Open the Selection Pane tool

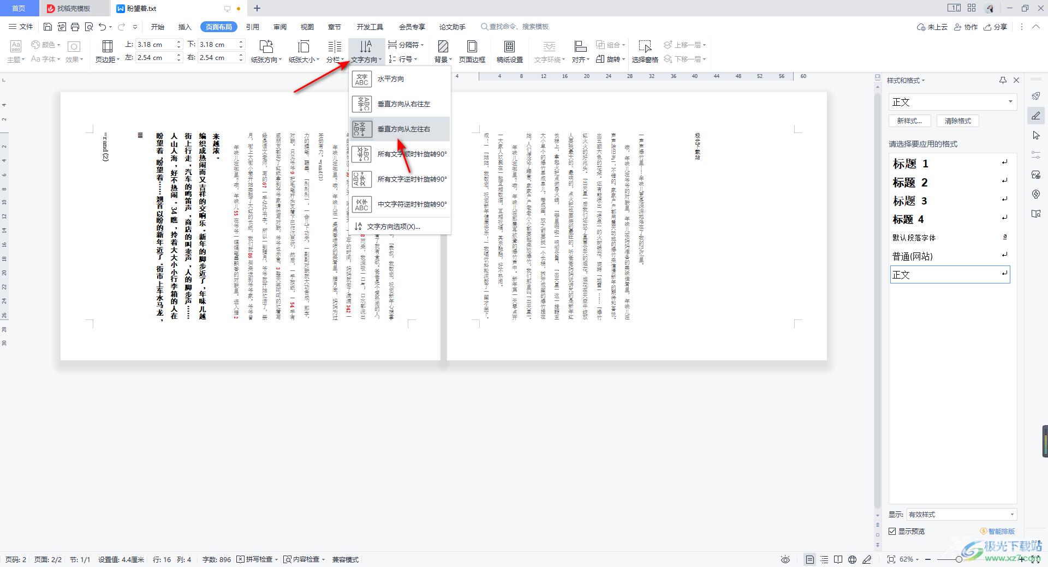(x=645, y=52)
